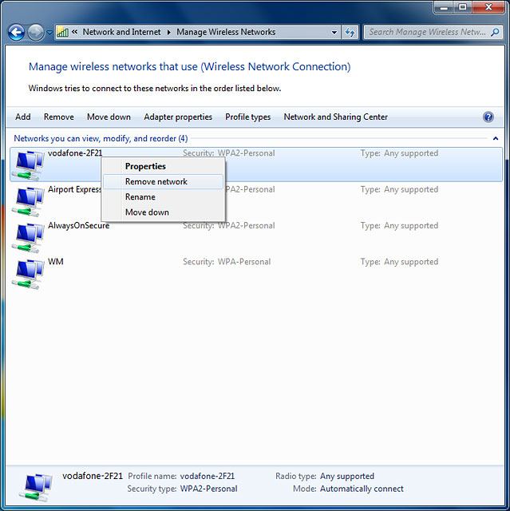Open Adapter properties from the toolbar
This screenshot has height=511, width=510.
[178, 117]
